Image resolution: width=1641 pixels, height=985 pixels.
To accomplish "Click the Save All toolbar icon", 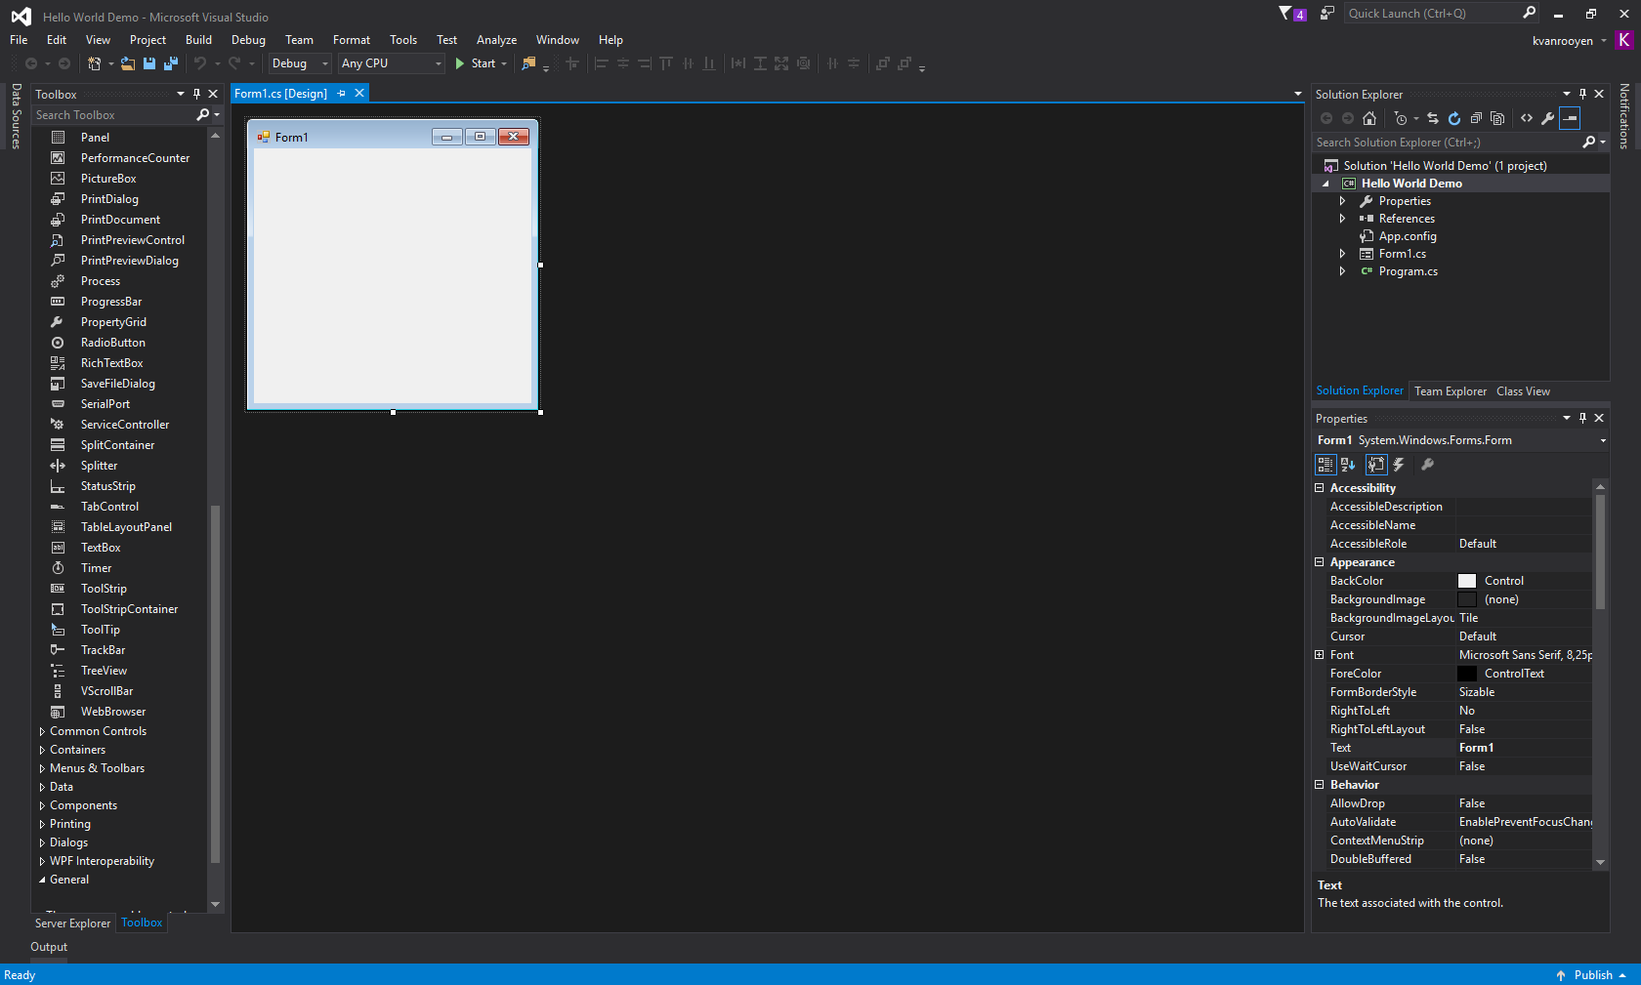I will coord(170,63).
